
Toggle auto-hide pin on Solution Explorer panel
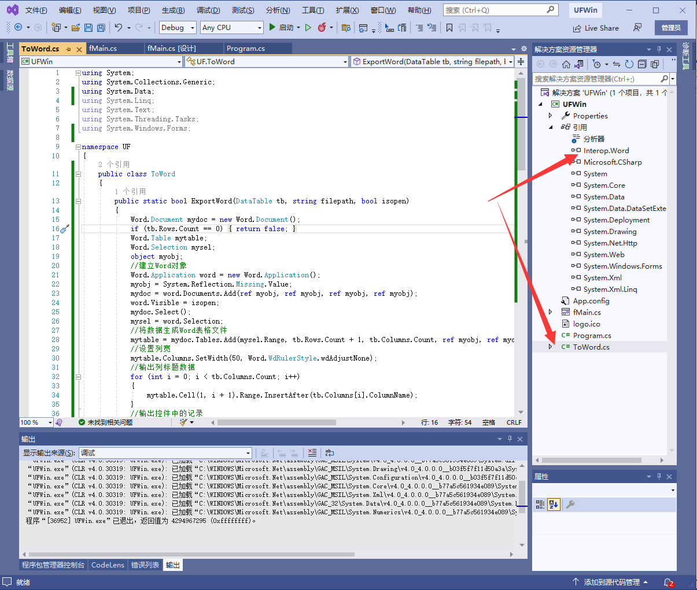[659, 50]
